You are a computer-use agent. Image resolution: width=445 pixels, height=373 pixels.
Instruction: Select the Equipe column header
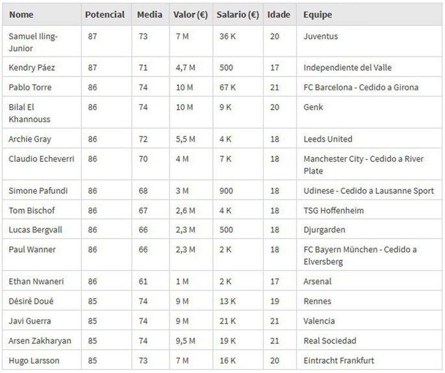point(318,14)
